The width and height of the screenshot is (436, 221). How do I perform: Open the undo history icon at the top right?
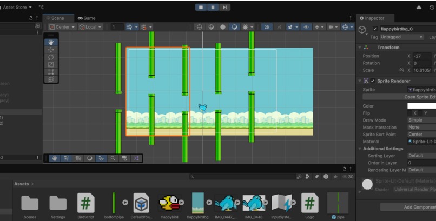tap(432, 8)
